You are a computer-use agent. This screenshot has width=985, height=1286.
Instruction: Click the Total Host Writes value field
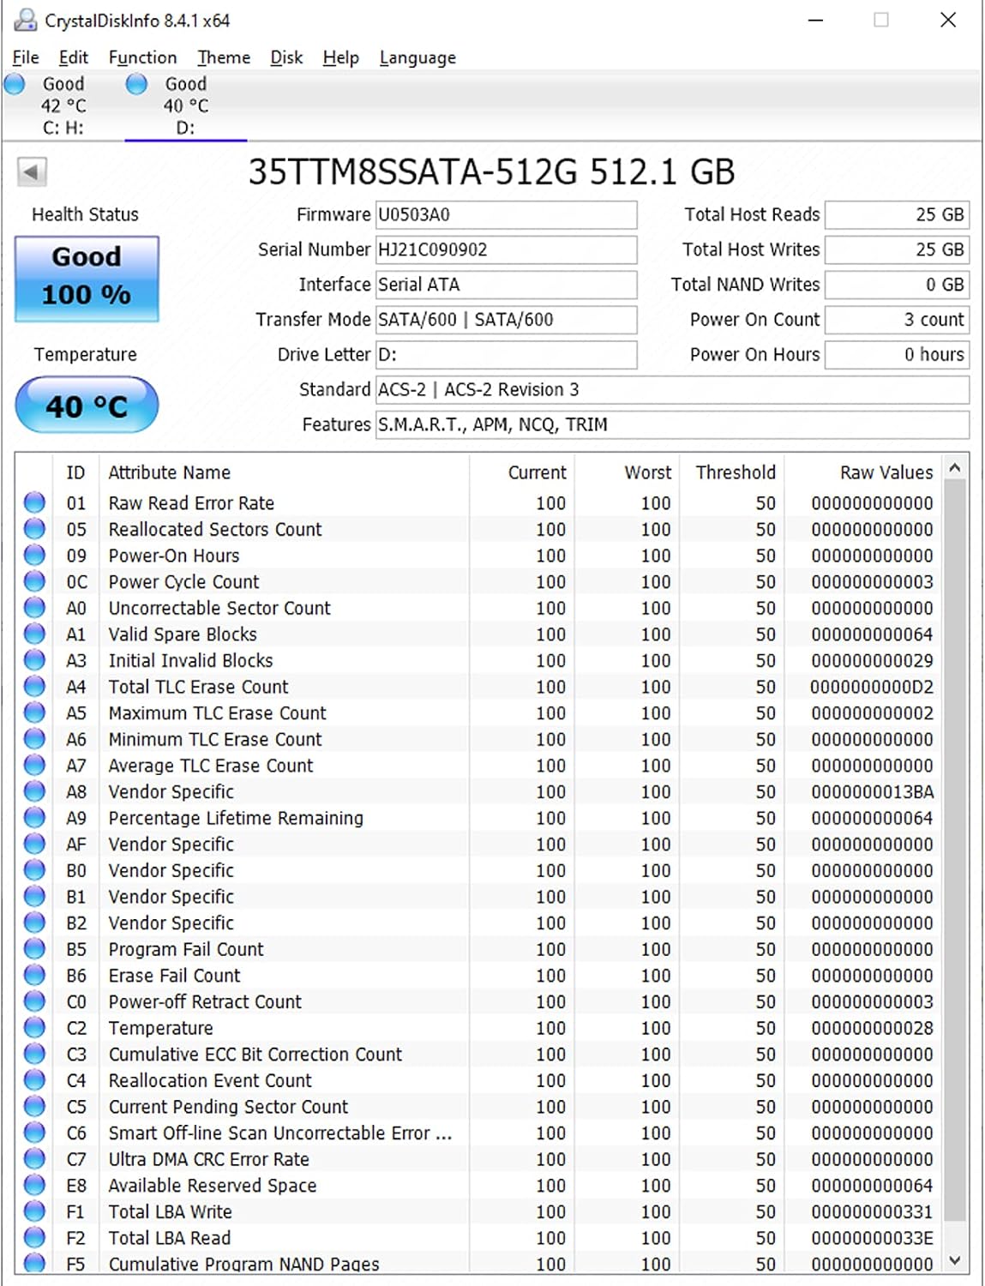click(897, 249)
